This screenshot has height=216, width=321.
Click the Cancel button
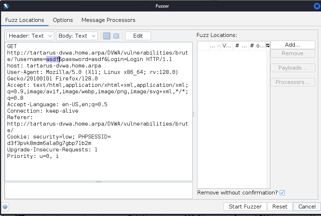coord(307,207)
